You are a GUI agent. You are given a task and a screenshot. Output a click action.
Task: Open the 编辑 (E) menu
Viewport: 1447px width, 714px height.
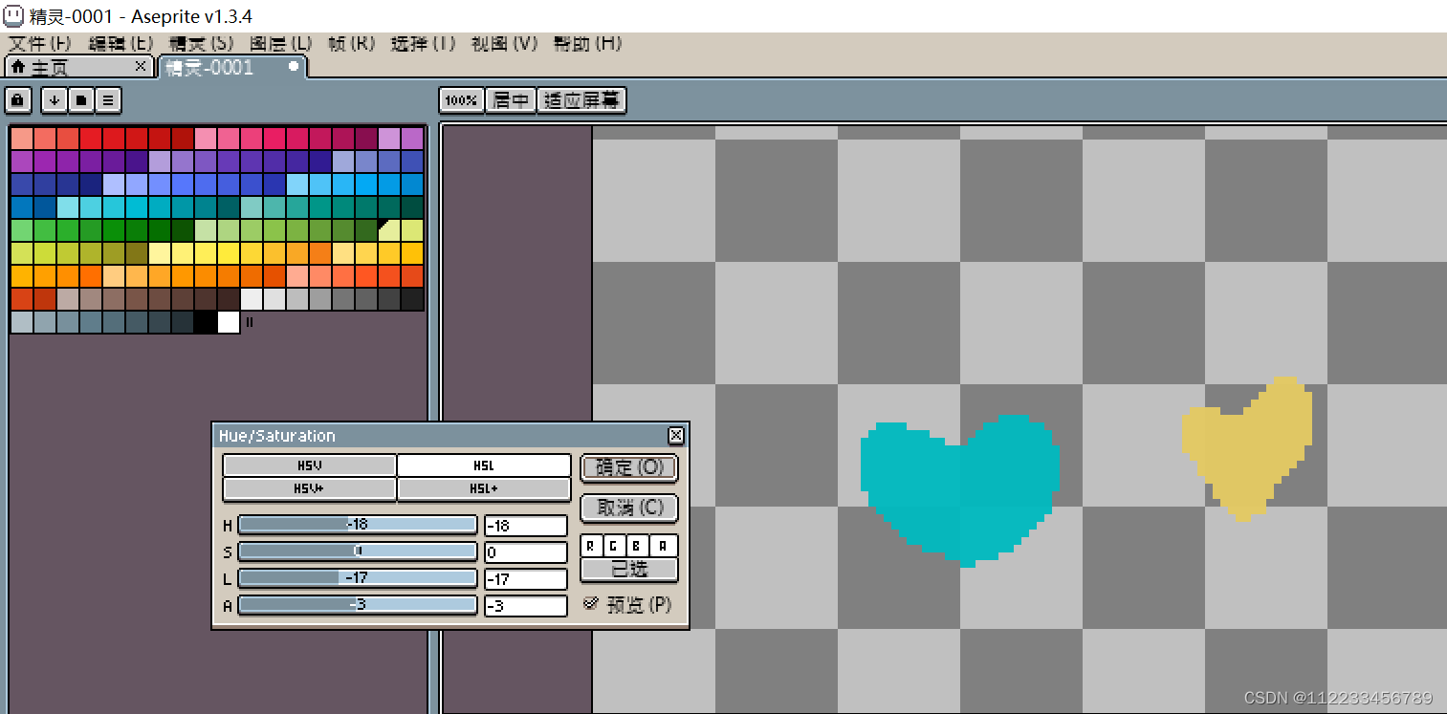click(121, 43)
